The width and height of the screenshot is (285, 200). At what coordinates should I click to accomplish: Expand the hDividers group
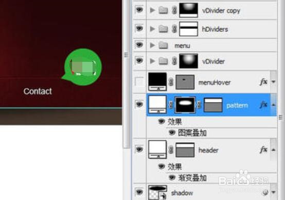(x=152, y=29)
